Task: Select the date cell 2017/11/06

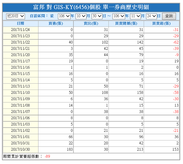Action: coord(20,118)
